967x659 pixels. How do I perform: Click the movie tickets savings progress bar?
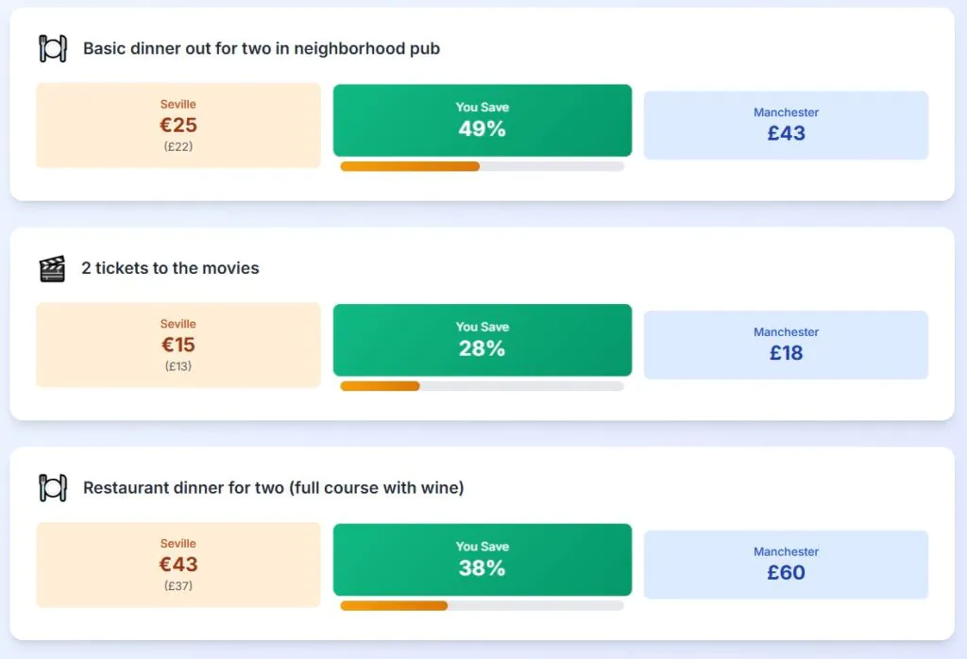(x=482, y=386)
